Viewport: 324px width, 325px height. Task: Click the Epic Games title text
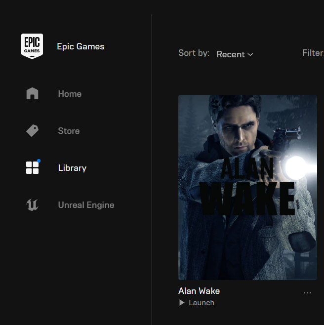pos(81,46)
